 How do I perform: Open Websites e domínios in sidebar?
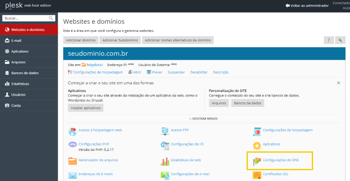(x=29, y=30)
